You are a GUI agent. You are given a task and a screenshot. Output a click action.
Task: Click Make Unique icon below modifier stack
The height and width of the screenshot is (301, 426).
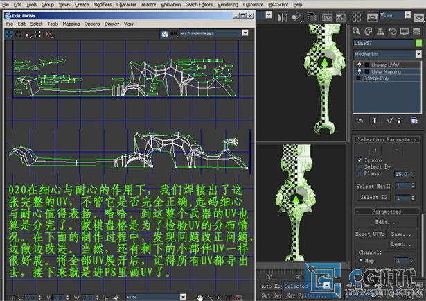[x=389, y=121]
